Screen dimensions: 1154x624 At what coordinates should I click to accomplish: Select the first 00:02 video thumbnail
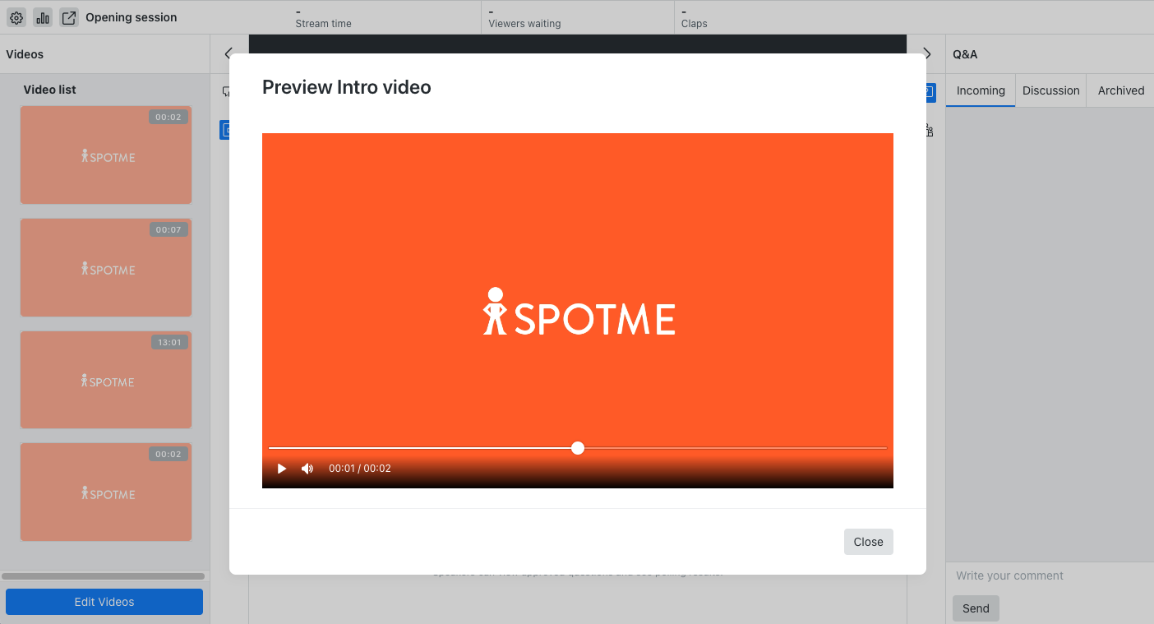click(x=106, y=155)
